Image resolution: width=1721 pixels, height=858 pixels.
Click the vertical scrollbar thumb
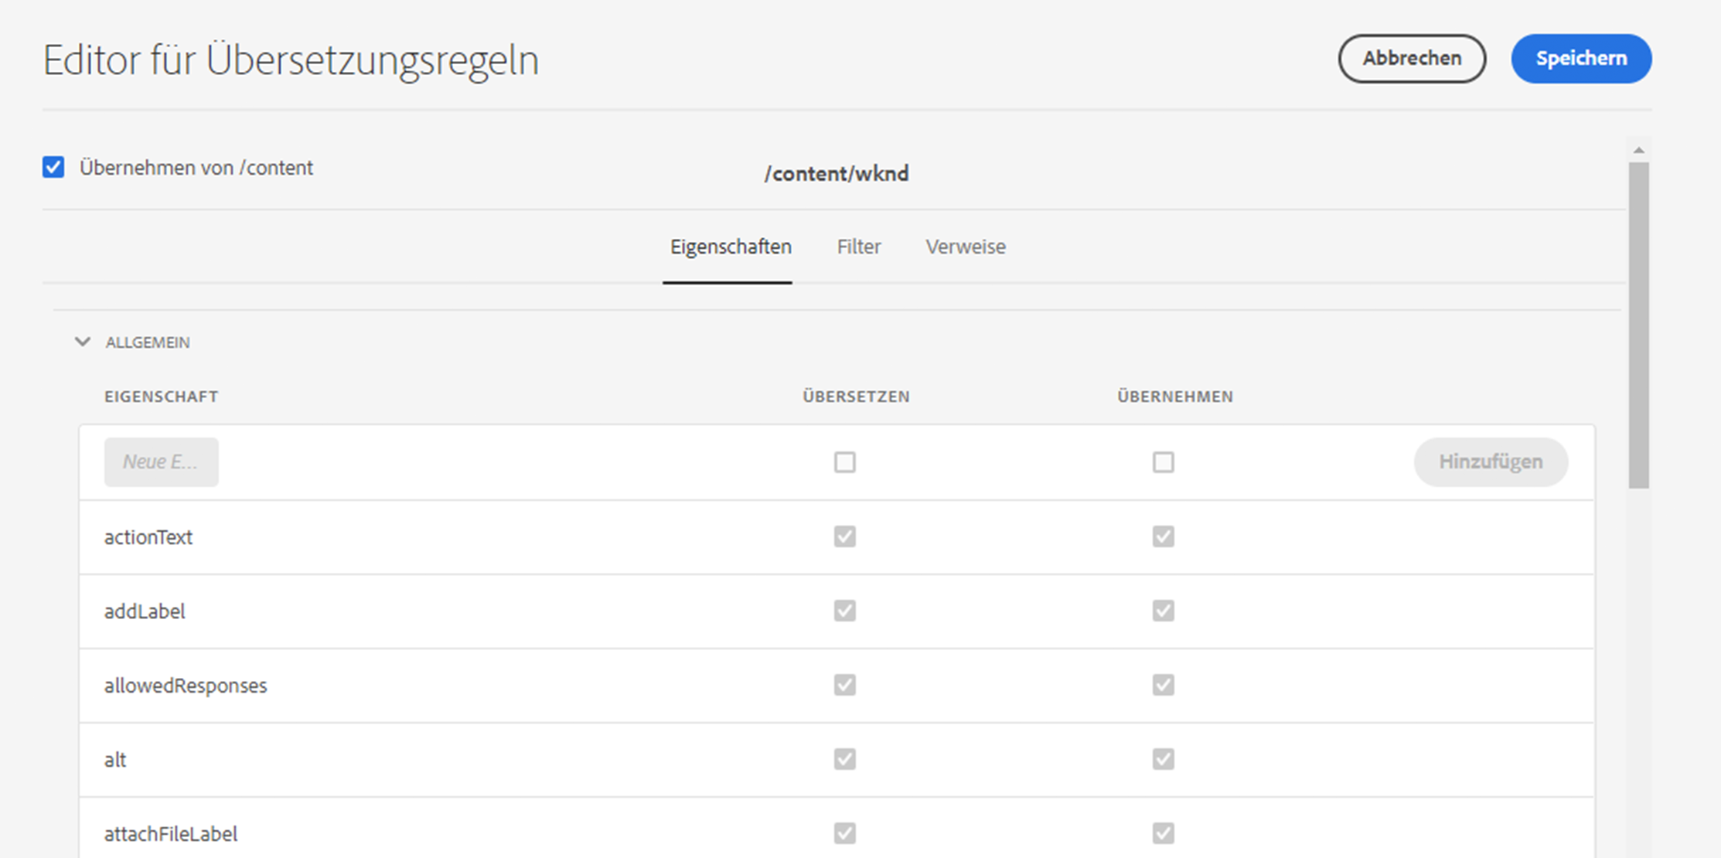click(x=1638, y=325)
